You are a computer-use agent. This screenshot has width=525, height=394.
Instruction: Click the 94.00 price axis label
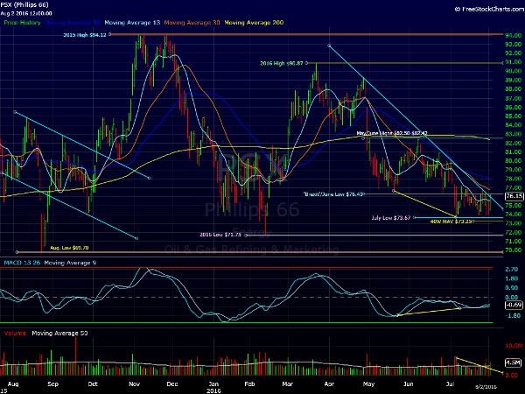point(514,35)
